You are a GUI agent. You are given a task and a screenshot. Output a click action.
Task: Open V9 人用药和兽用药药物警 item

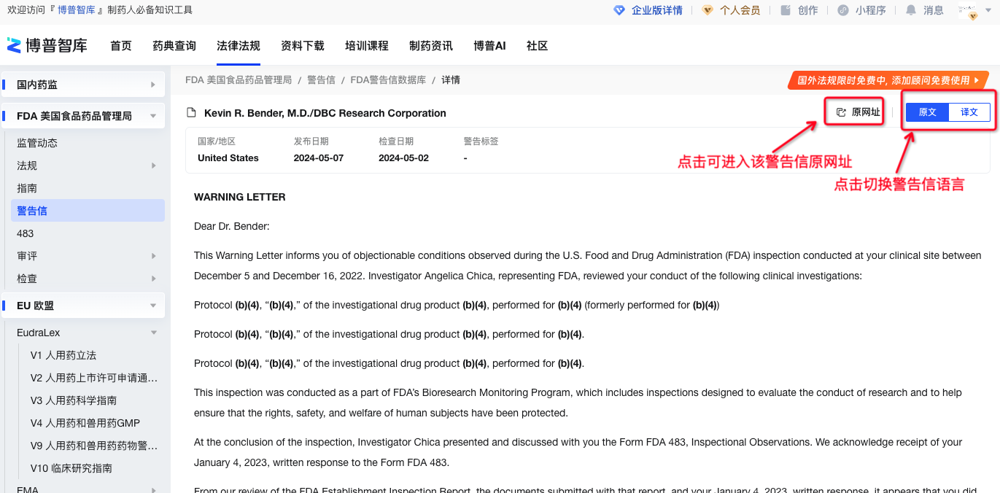coord(94,446)
